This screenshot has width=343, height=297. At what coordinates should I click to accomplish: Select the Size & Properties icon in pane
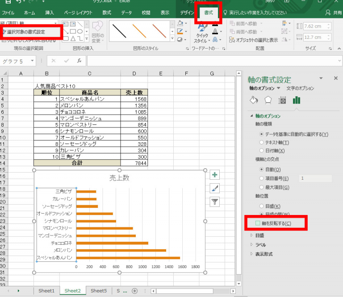(x=282, y=100)
